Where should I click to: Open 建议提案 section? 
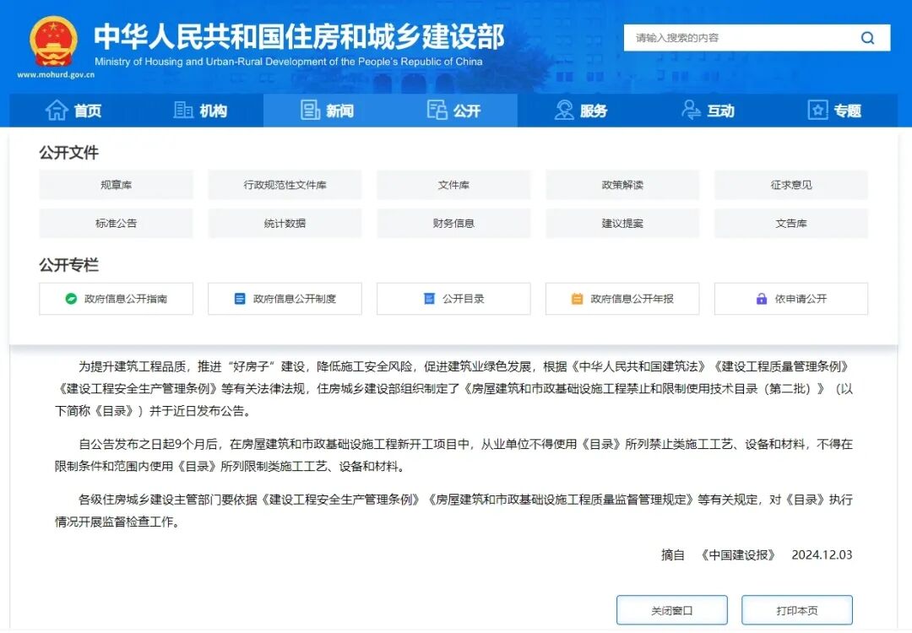[622, 223]
